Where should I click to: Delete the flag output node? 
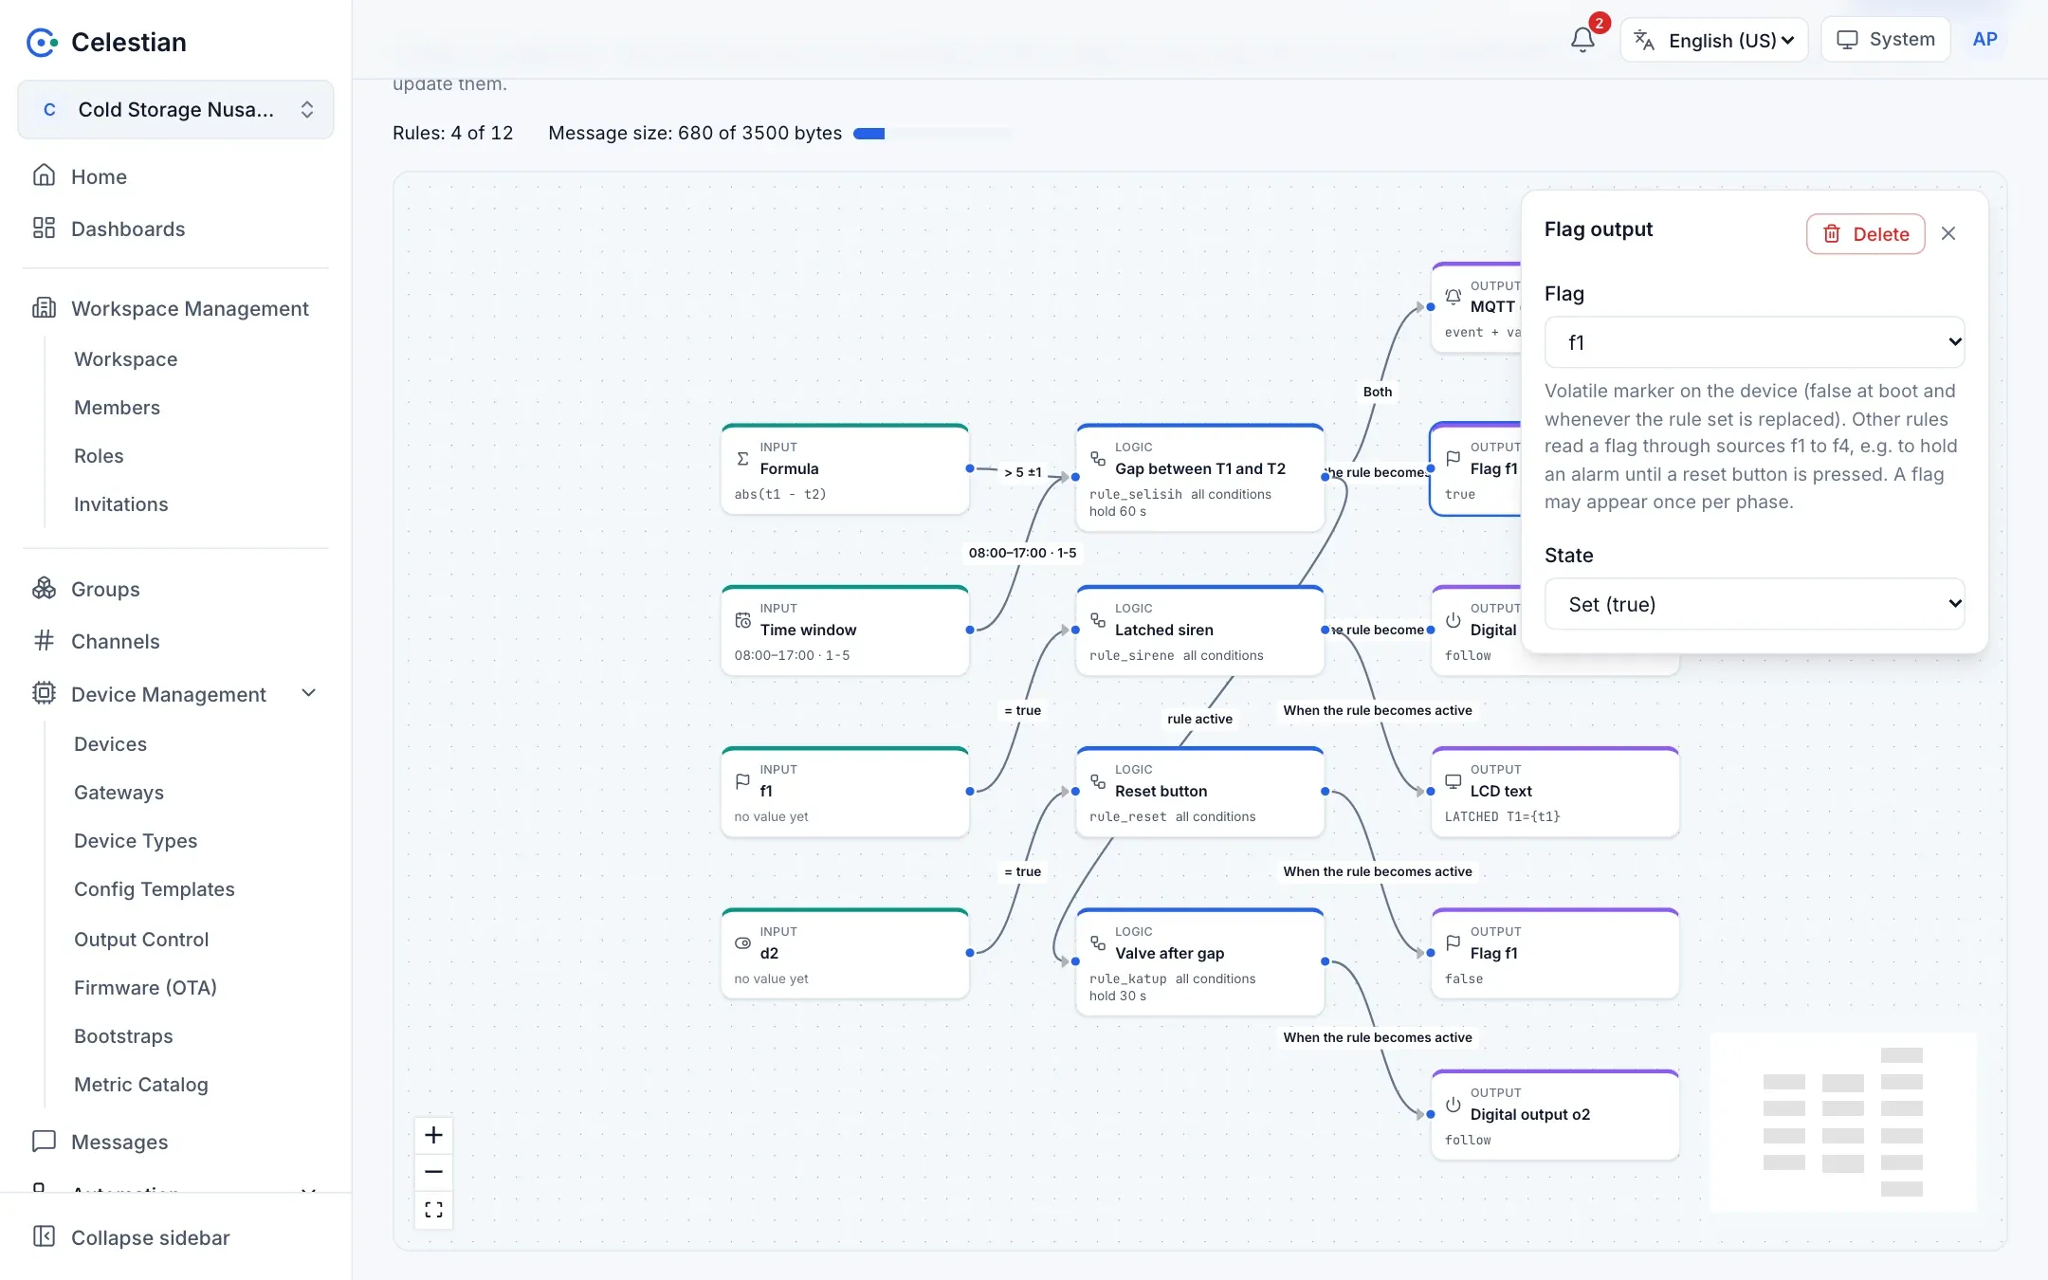click(1865, 234)
